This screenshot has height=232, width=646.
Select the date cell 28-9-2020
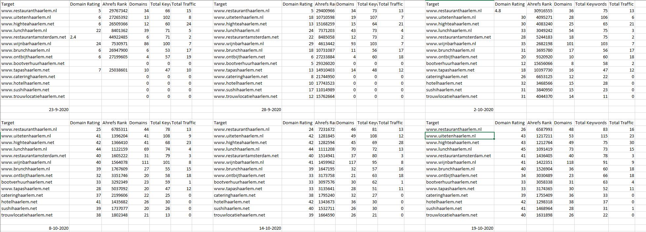(x=247, y=109)
